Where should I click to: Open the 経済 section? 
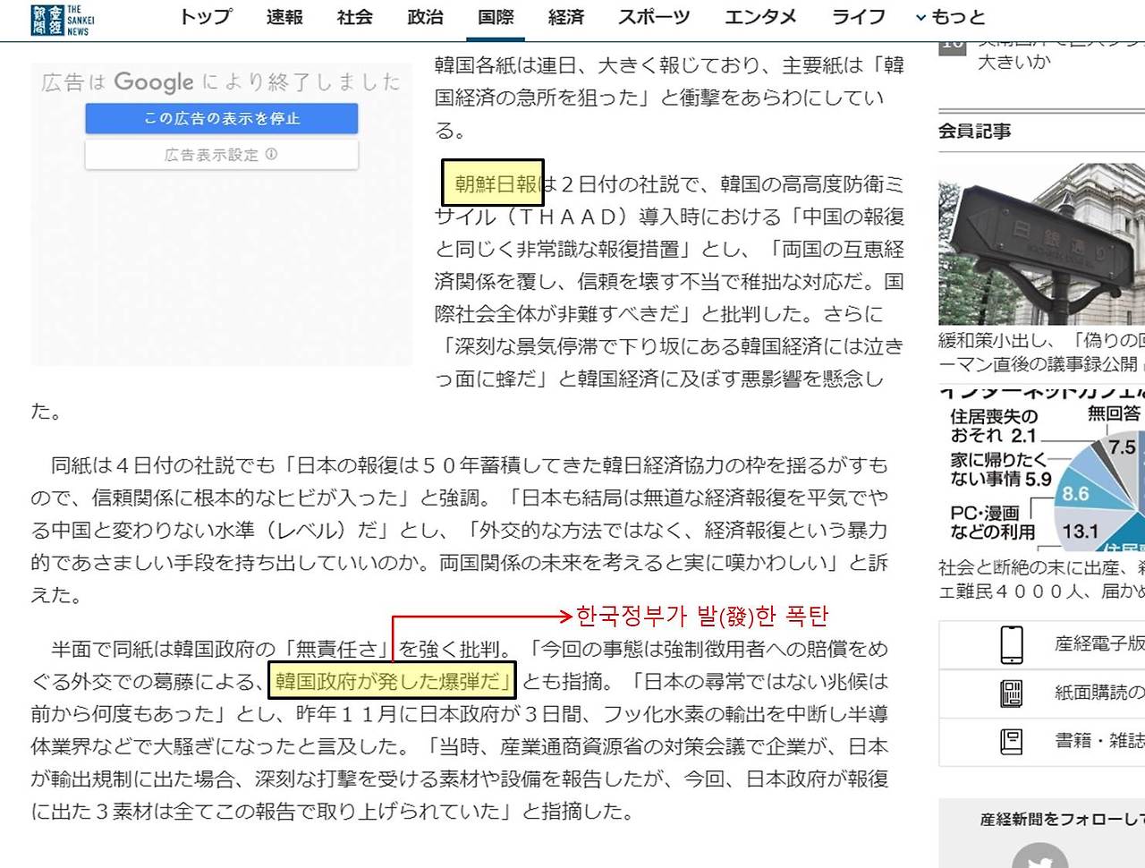pos(566,17)
